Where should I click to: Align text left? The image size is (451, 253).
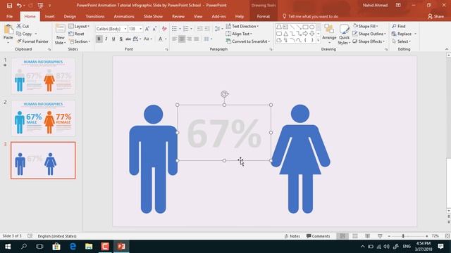point(175,39)
